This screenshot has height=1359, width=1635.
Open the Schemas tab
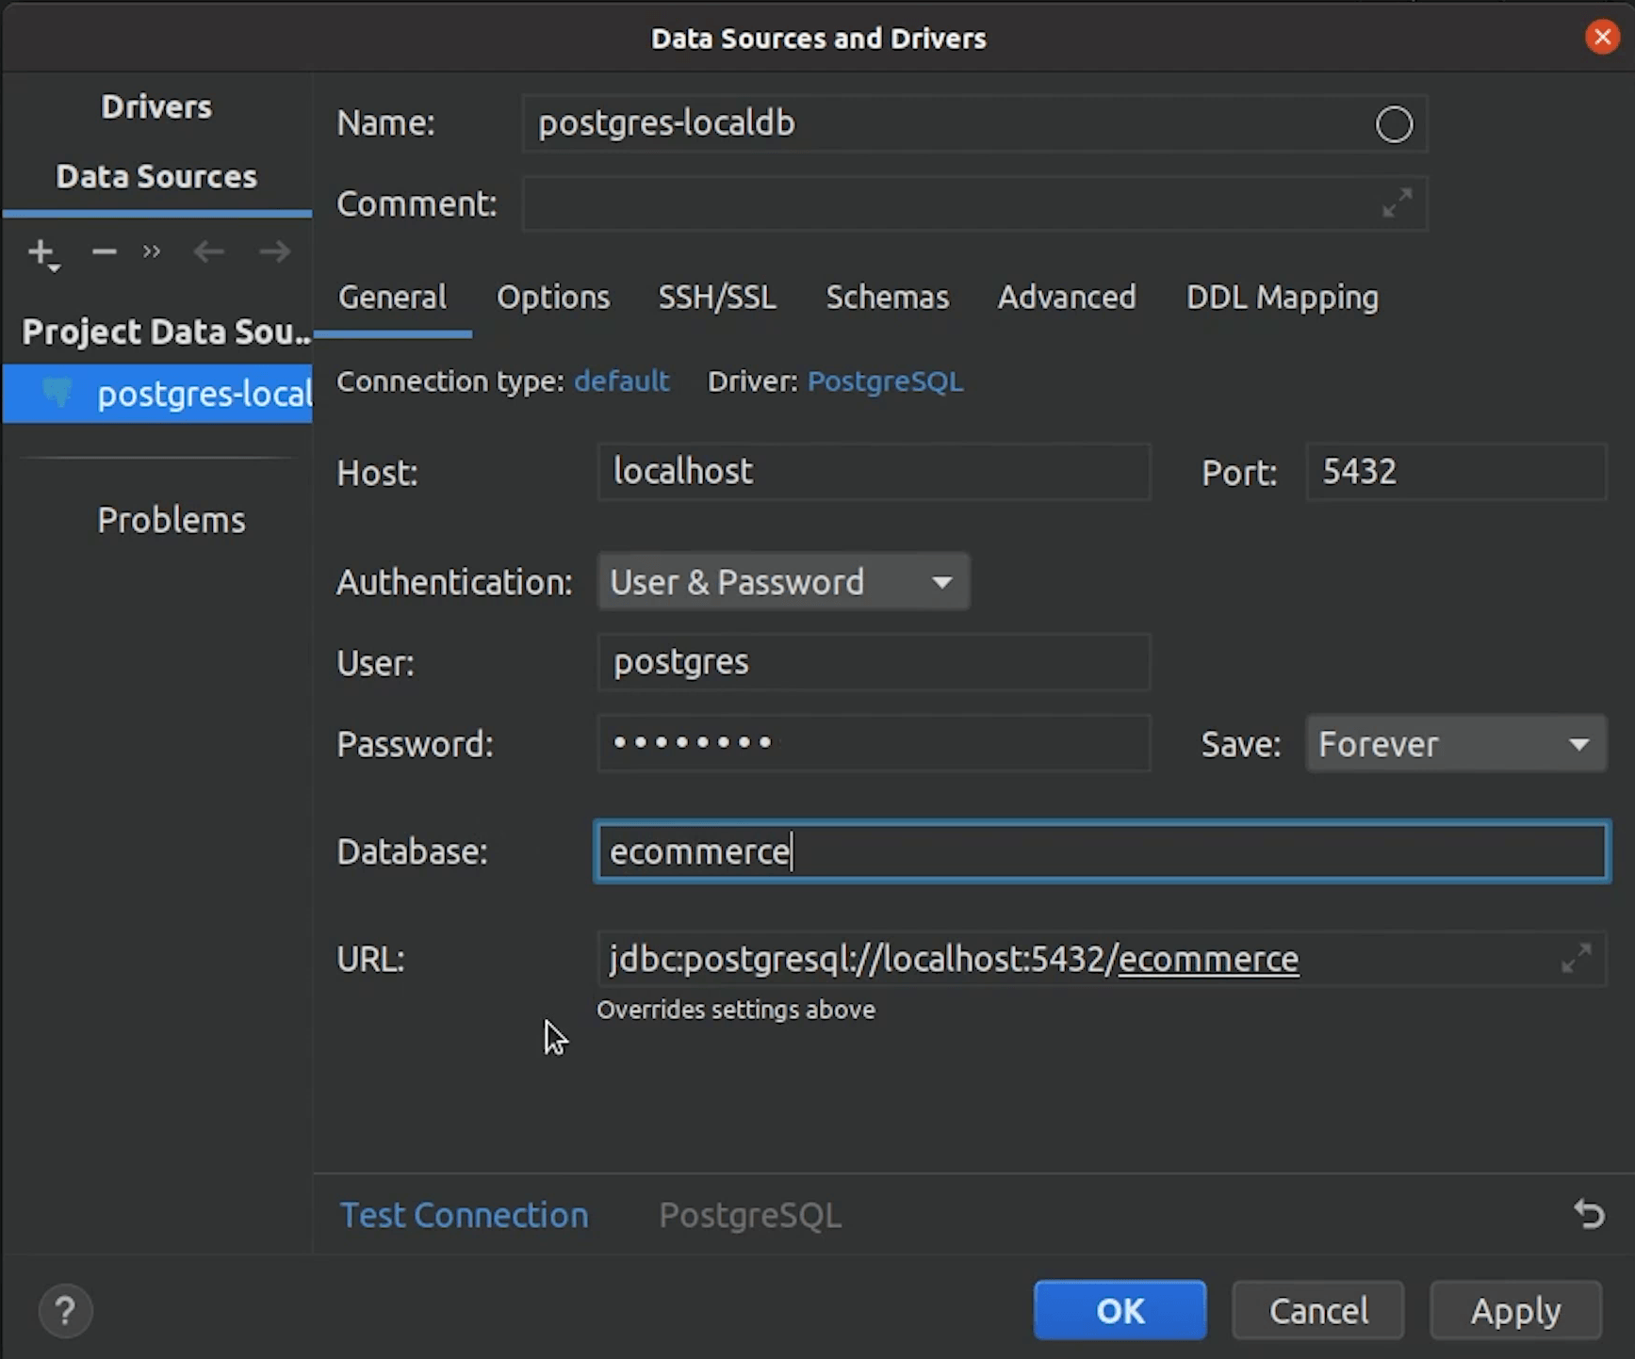tap(887, 298)
